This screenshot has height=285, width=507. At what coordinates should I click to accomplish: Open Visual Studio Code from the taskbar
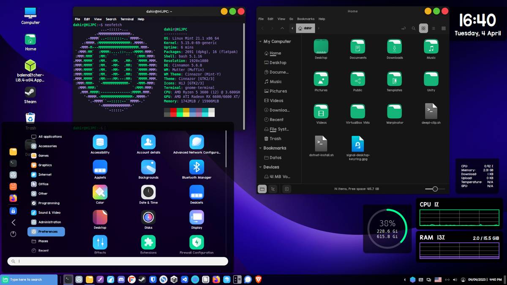[x=185, y=280]
